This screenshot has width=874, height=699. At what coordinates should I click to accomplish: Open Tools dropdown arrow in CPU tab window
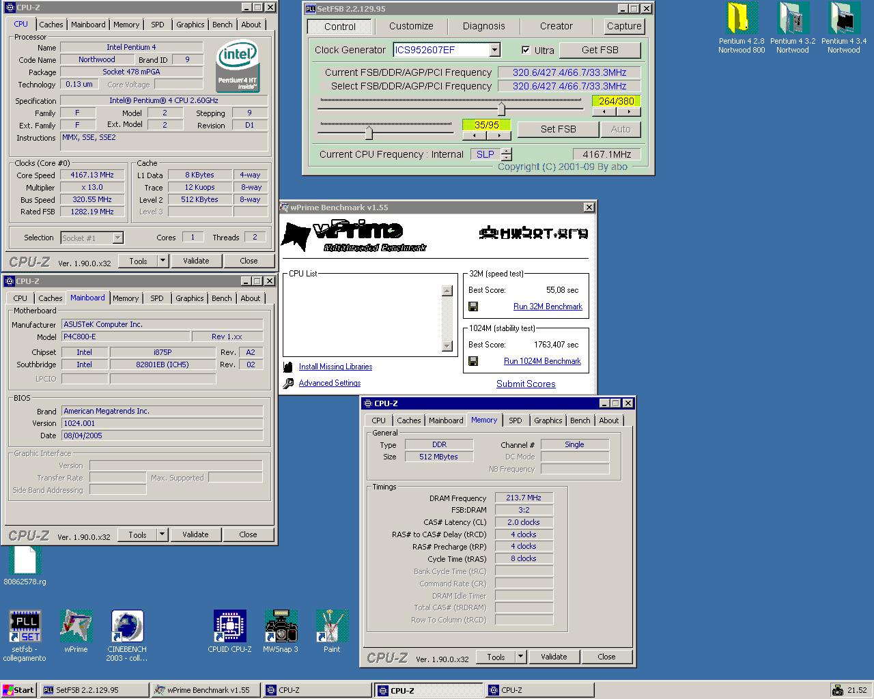tap(163, 261)
